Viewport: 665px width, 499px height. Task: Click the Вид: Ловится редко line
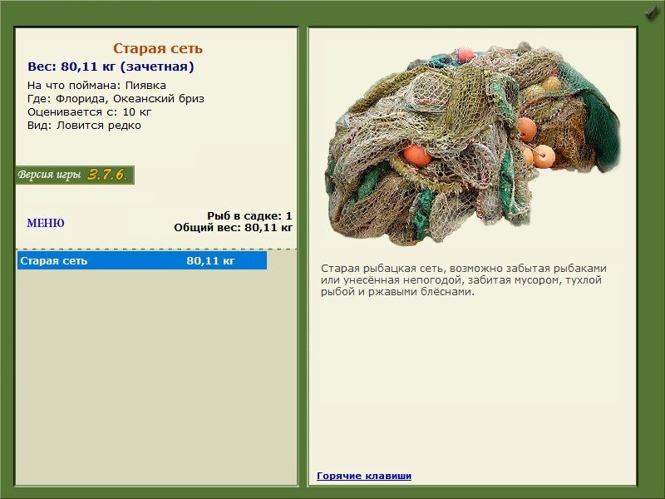[x=85, y=126]
